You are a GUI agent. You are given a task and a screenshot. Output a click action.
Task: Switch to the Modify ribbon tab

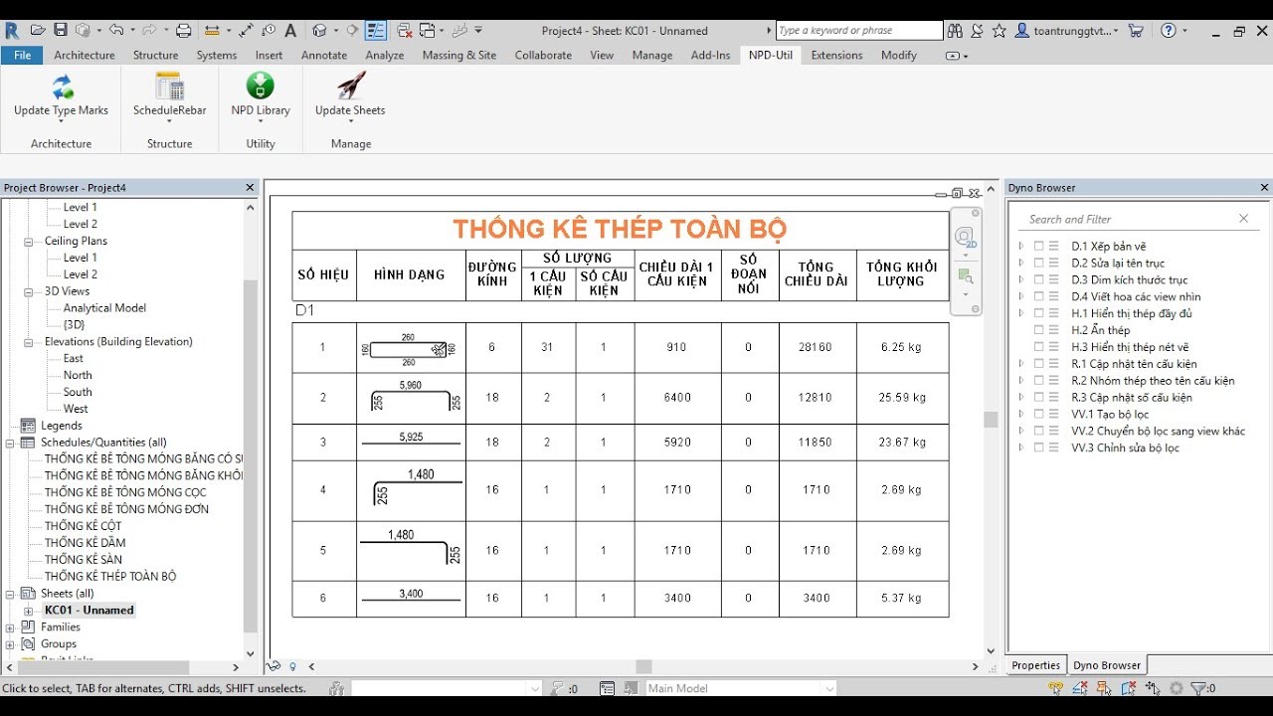click(898, 55)
